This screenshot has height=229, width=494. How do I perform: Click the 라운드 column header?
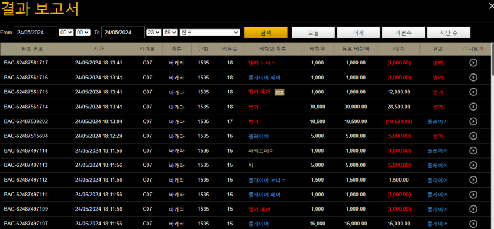click(x=230, y=49)
